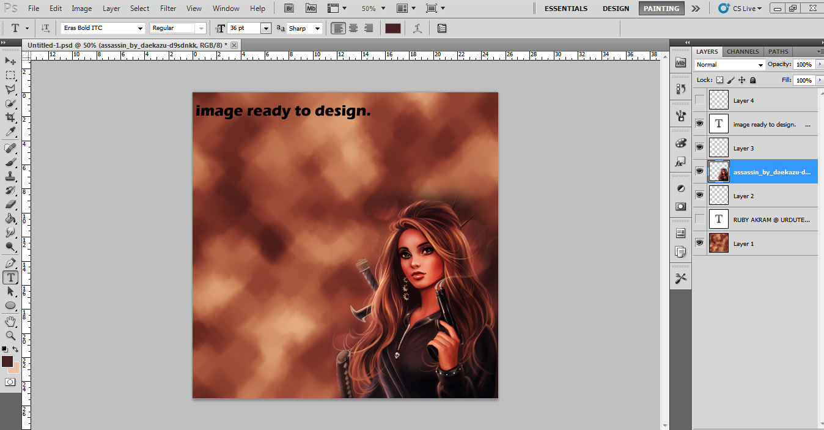This screenshot has width=824, height=430.
Task: Open the font style Regular dropdown
Action: pyautogui.click(x=201, y=28)
